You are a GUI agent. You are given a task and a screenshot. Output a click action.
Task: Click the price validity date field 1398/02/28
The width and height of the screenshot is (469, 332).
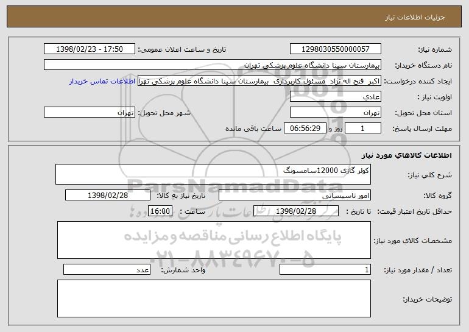(296, 211)
